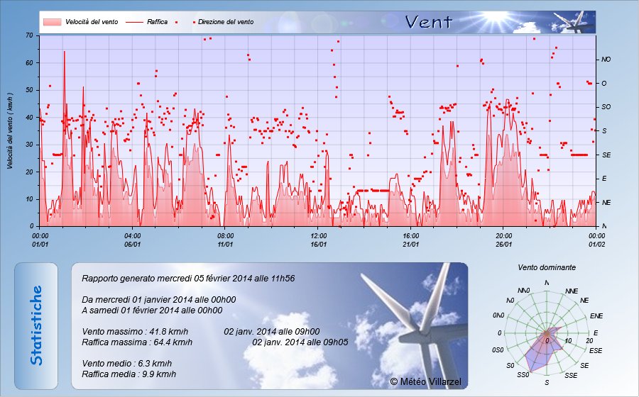Open the © Météo Villarzel credit link
The width and height of the screenshot is (639, 397).
pyautogui.click(x=425, y=381)
